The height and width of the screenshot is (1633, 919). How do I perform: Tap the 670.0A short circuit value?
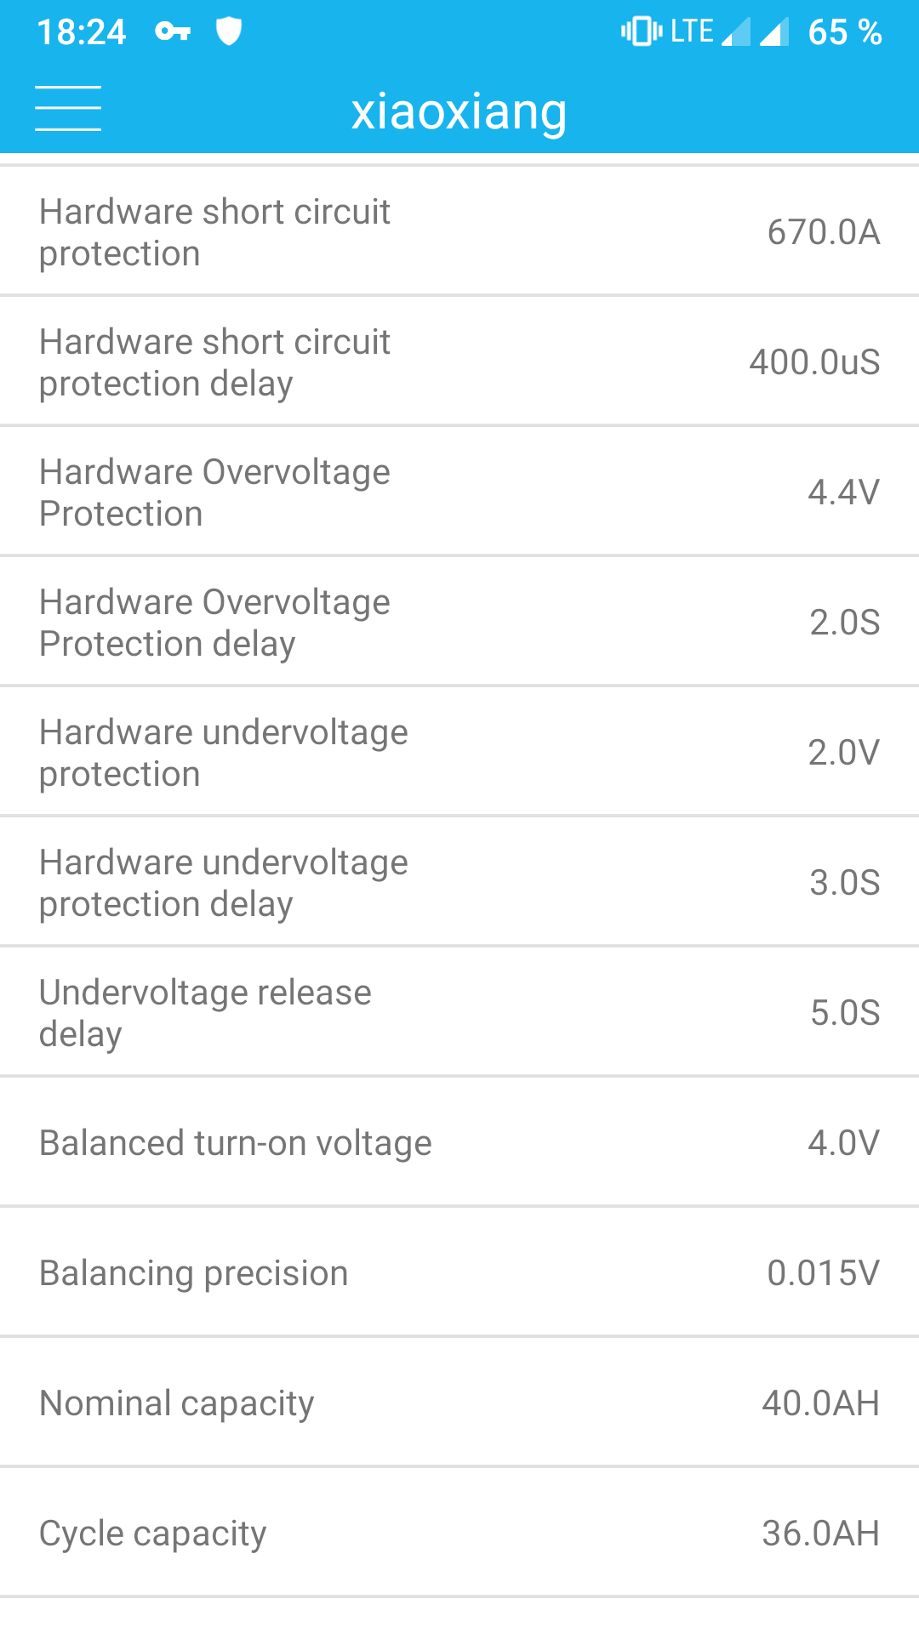(x=823, y=232)
